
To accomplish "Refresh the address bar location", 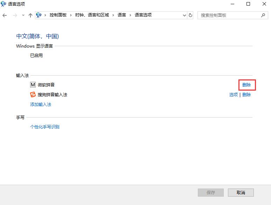I will click(190, 15).
